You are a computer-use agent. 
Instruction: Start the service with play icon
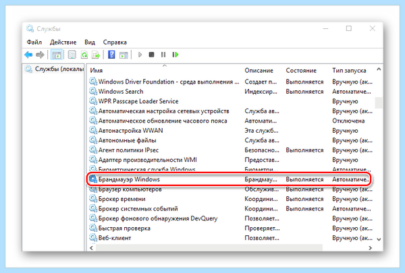[x=140, y=55]
